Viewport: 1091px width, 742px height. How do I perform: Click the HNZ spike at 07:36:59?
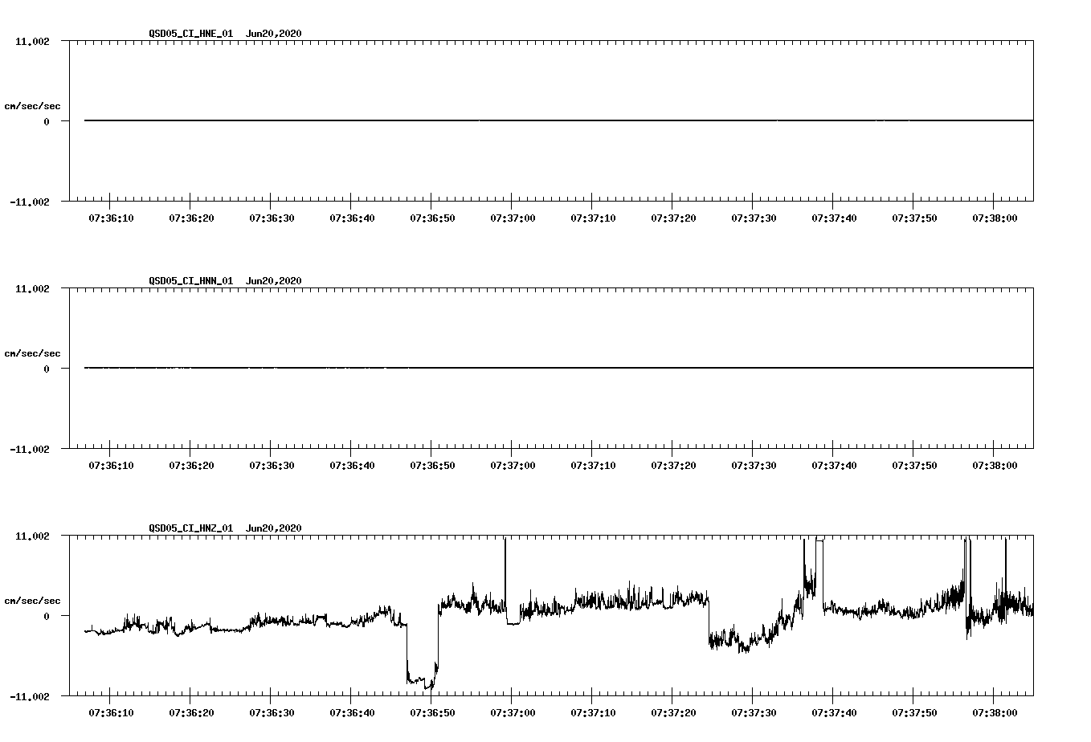click(505, 574)
